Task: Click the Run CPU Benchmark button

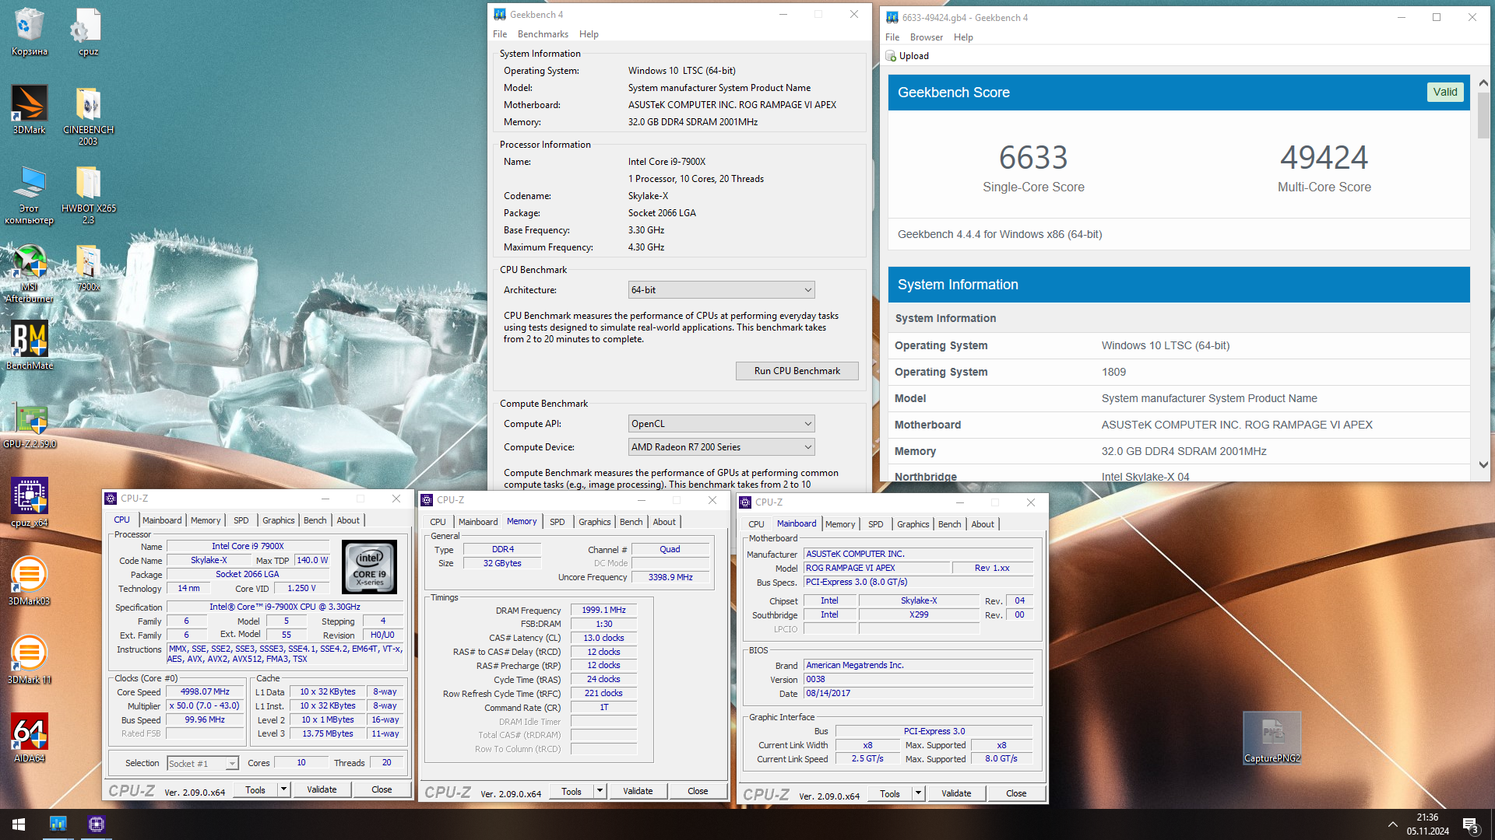Action: tap(797, 371)
